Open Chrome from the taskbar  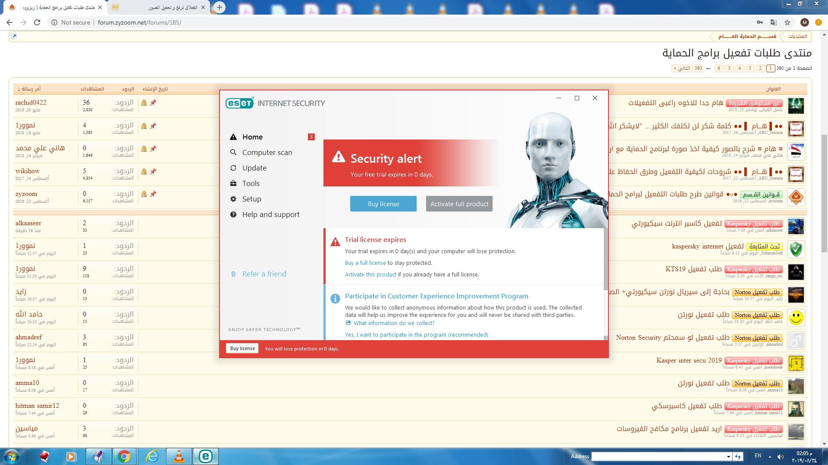tap(124, 456)
